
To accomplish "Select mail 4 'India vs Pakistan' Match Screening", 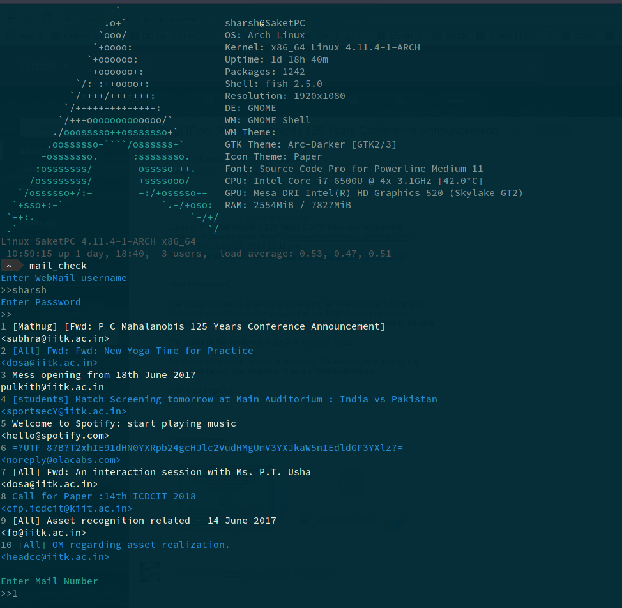I will [219, 399].
